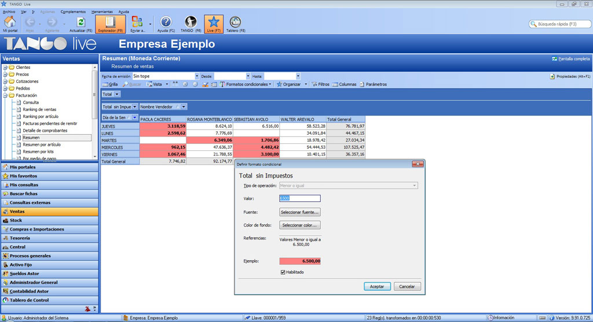Open Buscar fichas panel

pos(50,194)
